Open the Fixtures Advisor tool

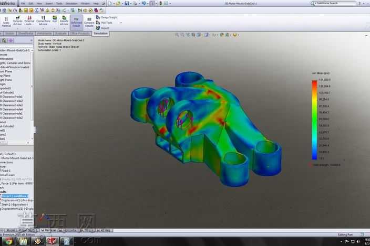point(17,21)
